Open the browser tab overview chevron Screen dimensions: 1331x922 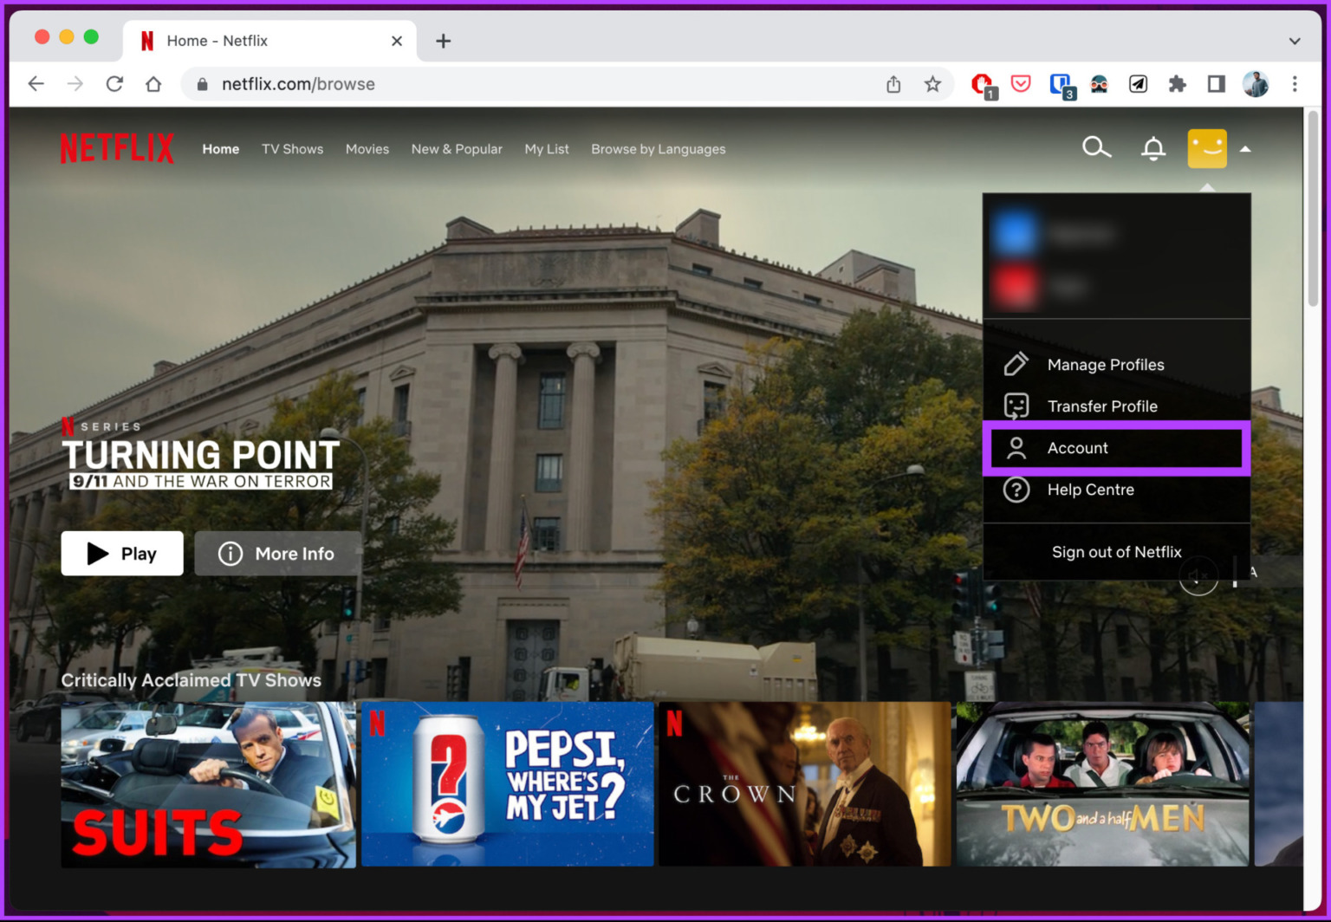[x=1294, y=41]
